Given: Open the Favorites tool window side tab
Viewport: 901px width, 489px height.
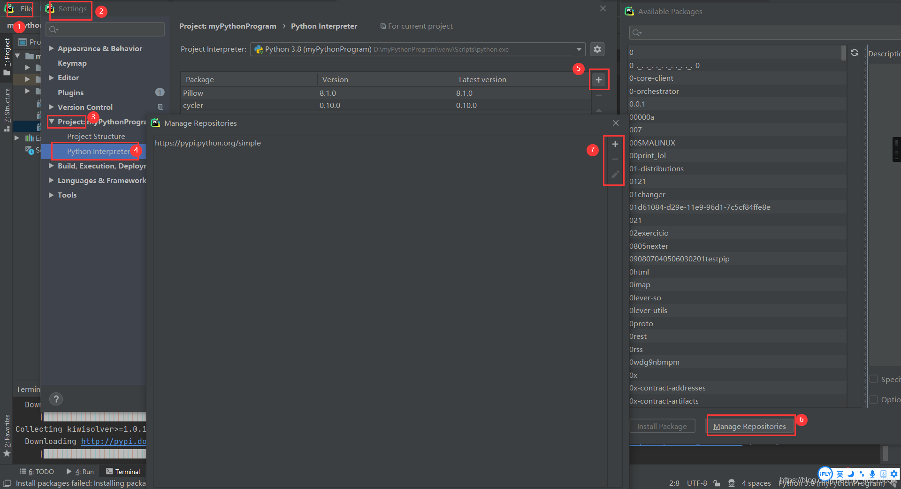Looking at the screenshot, I should tap(7, 435).
